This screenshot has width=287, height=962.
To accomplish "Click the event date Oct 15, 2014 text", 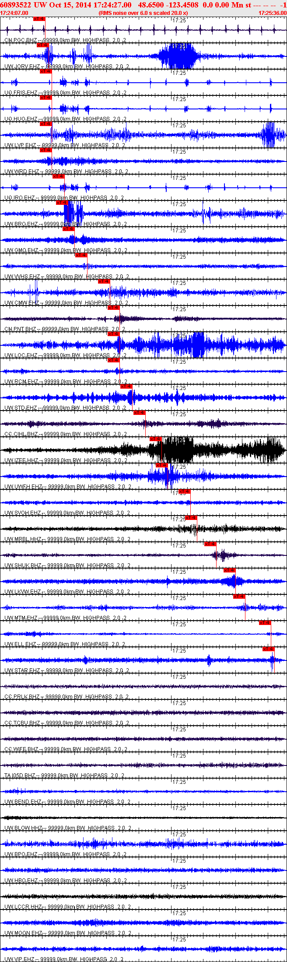I will coord(70,5).
